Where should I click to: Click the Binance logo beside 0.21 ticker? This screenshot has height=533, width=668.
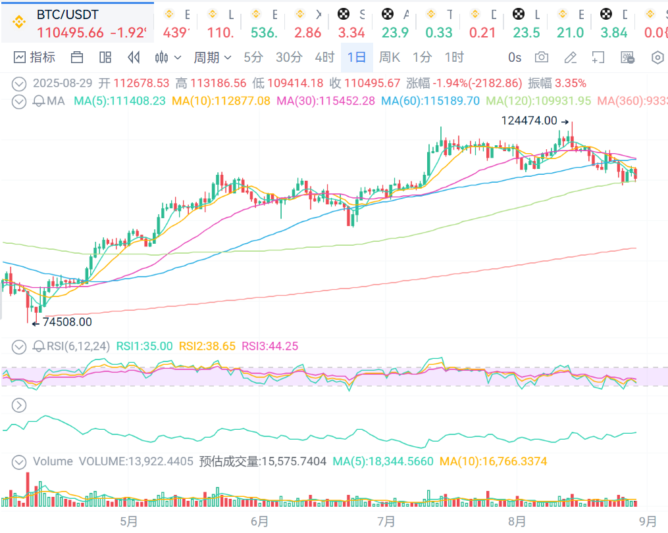tap(475, 14)
